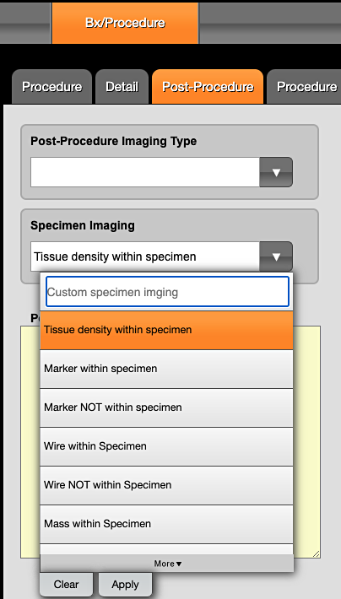Open the Post-Procedure Imaging Type dropdown arrow
Viewport: 341px width, 599px height.
click(x=276, y=172)
